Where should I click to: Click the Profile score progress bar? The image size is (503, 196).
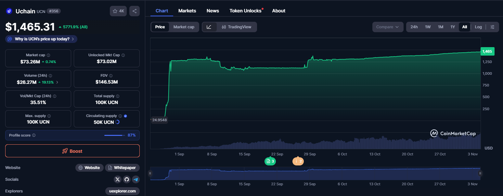pyautogui.click(x=114, y=135)
